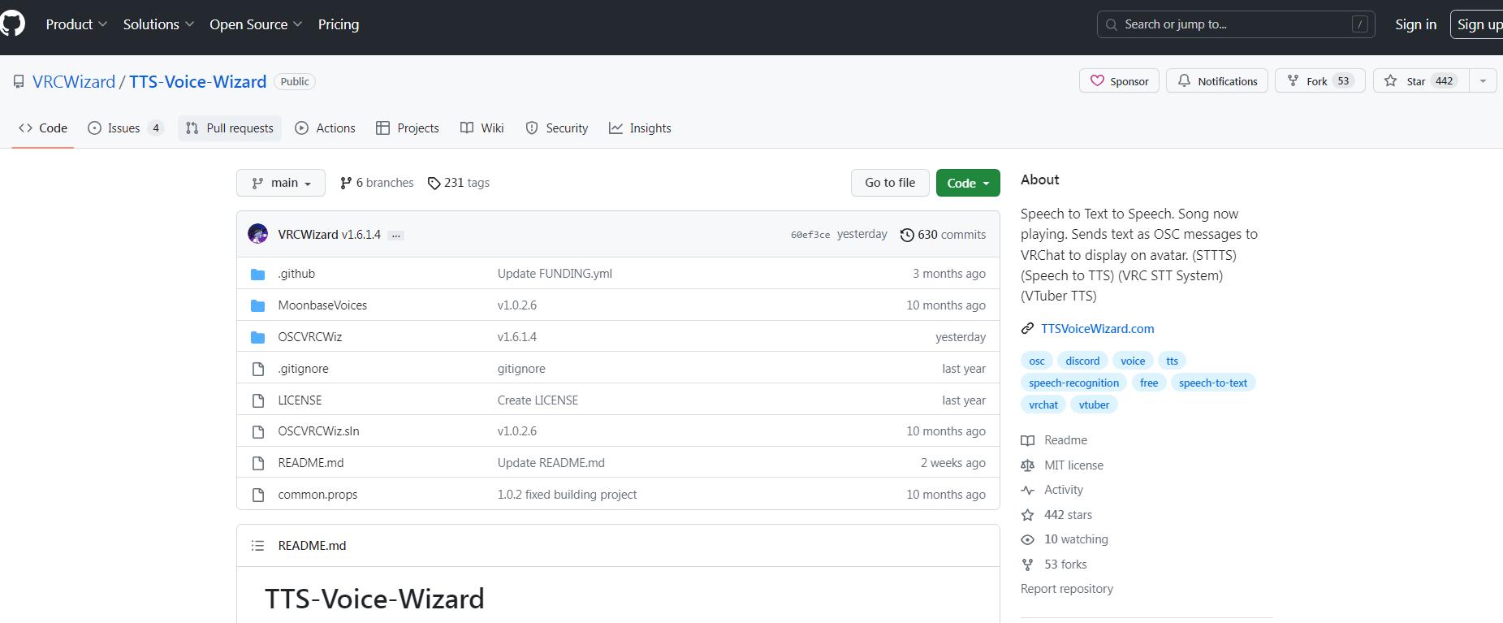Switch to the Security tab
The image size is (1503, 623).
coord(557,128)
